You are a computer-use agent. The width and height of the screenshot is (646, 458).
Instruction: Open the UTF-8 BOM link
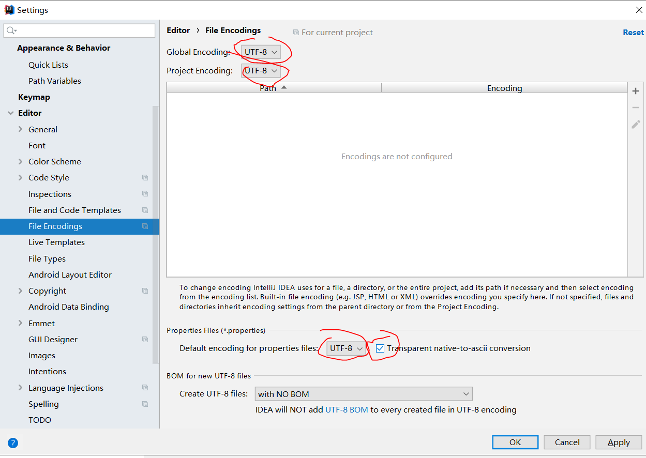click(x=347, y=409)
